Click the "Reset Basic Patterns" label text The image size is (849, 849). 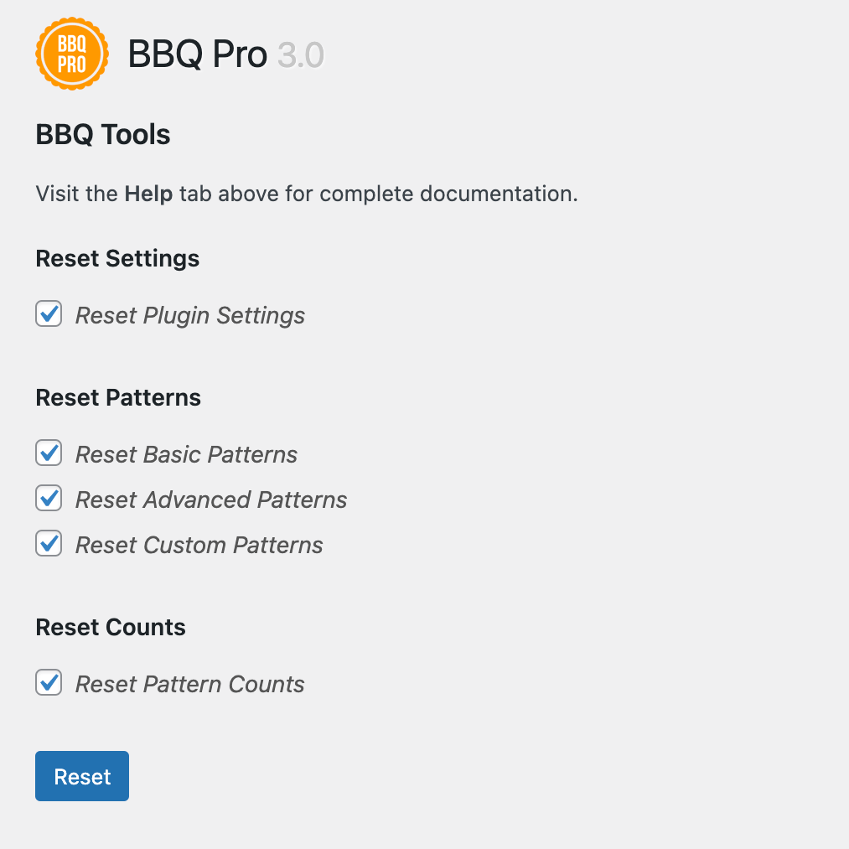point(186,455)
